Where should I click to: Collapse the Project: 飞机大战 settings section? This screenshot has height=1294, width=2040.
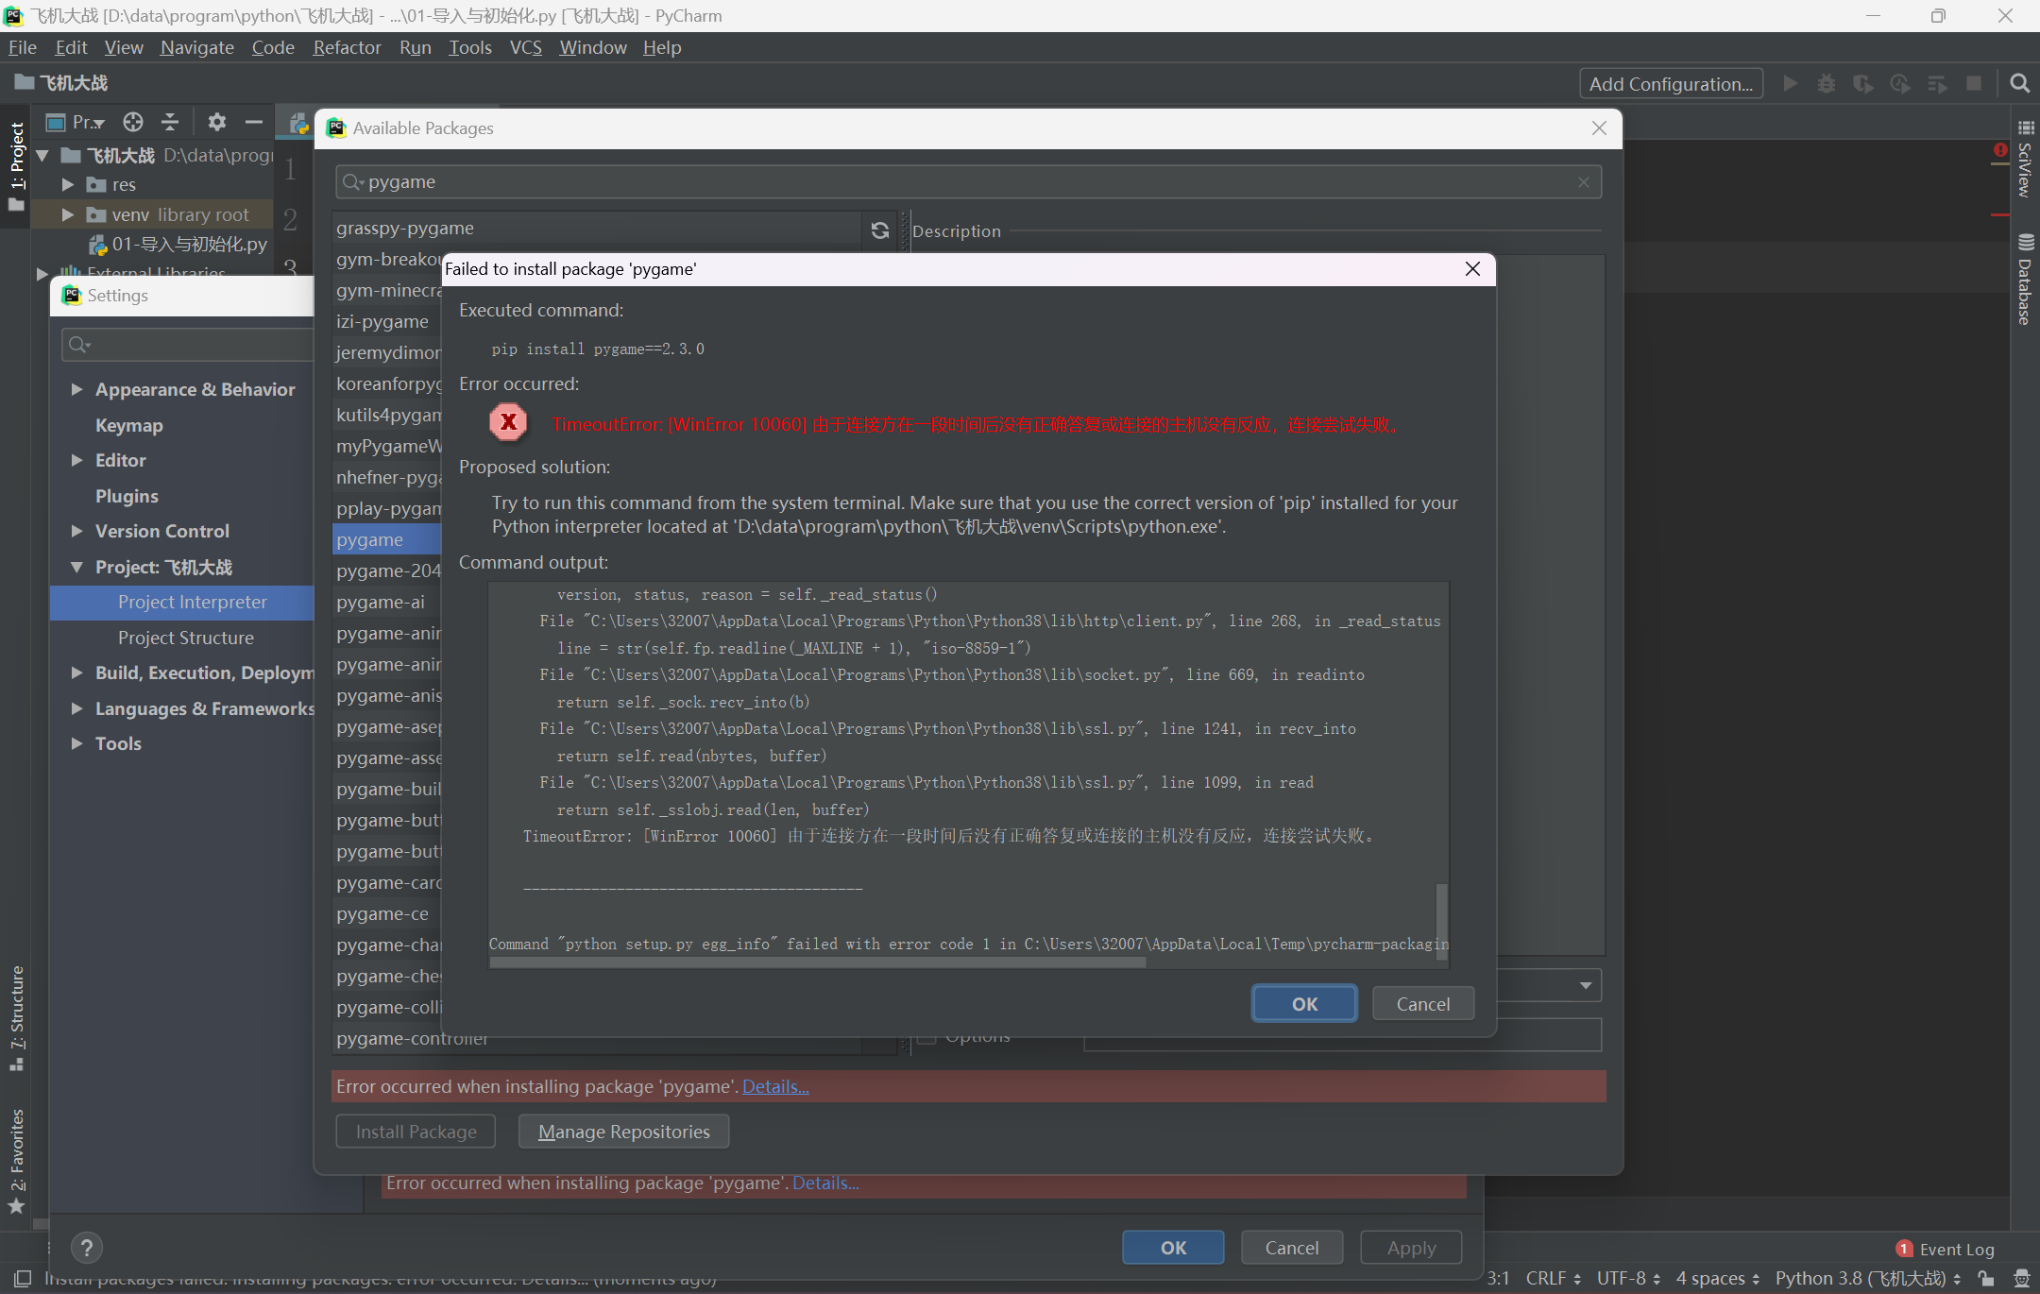(77, 567)
